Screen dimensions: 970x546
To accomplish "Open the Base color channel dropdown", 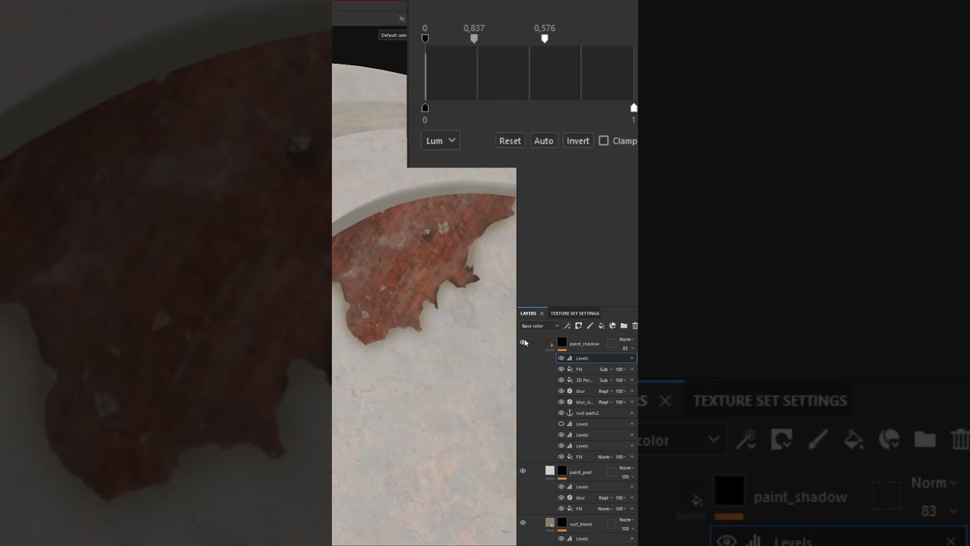I will (540, 326).
